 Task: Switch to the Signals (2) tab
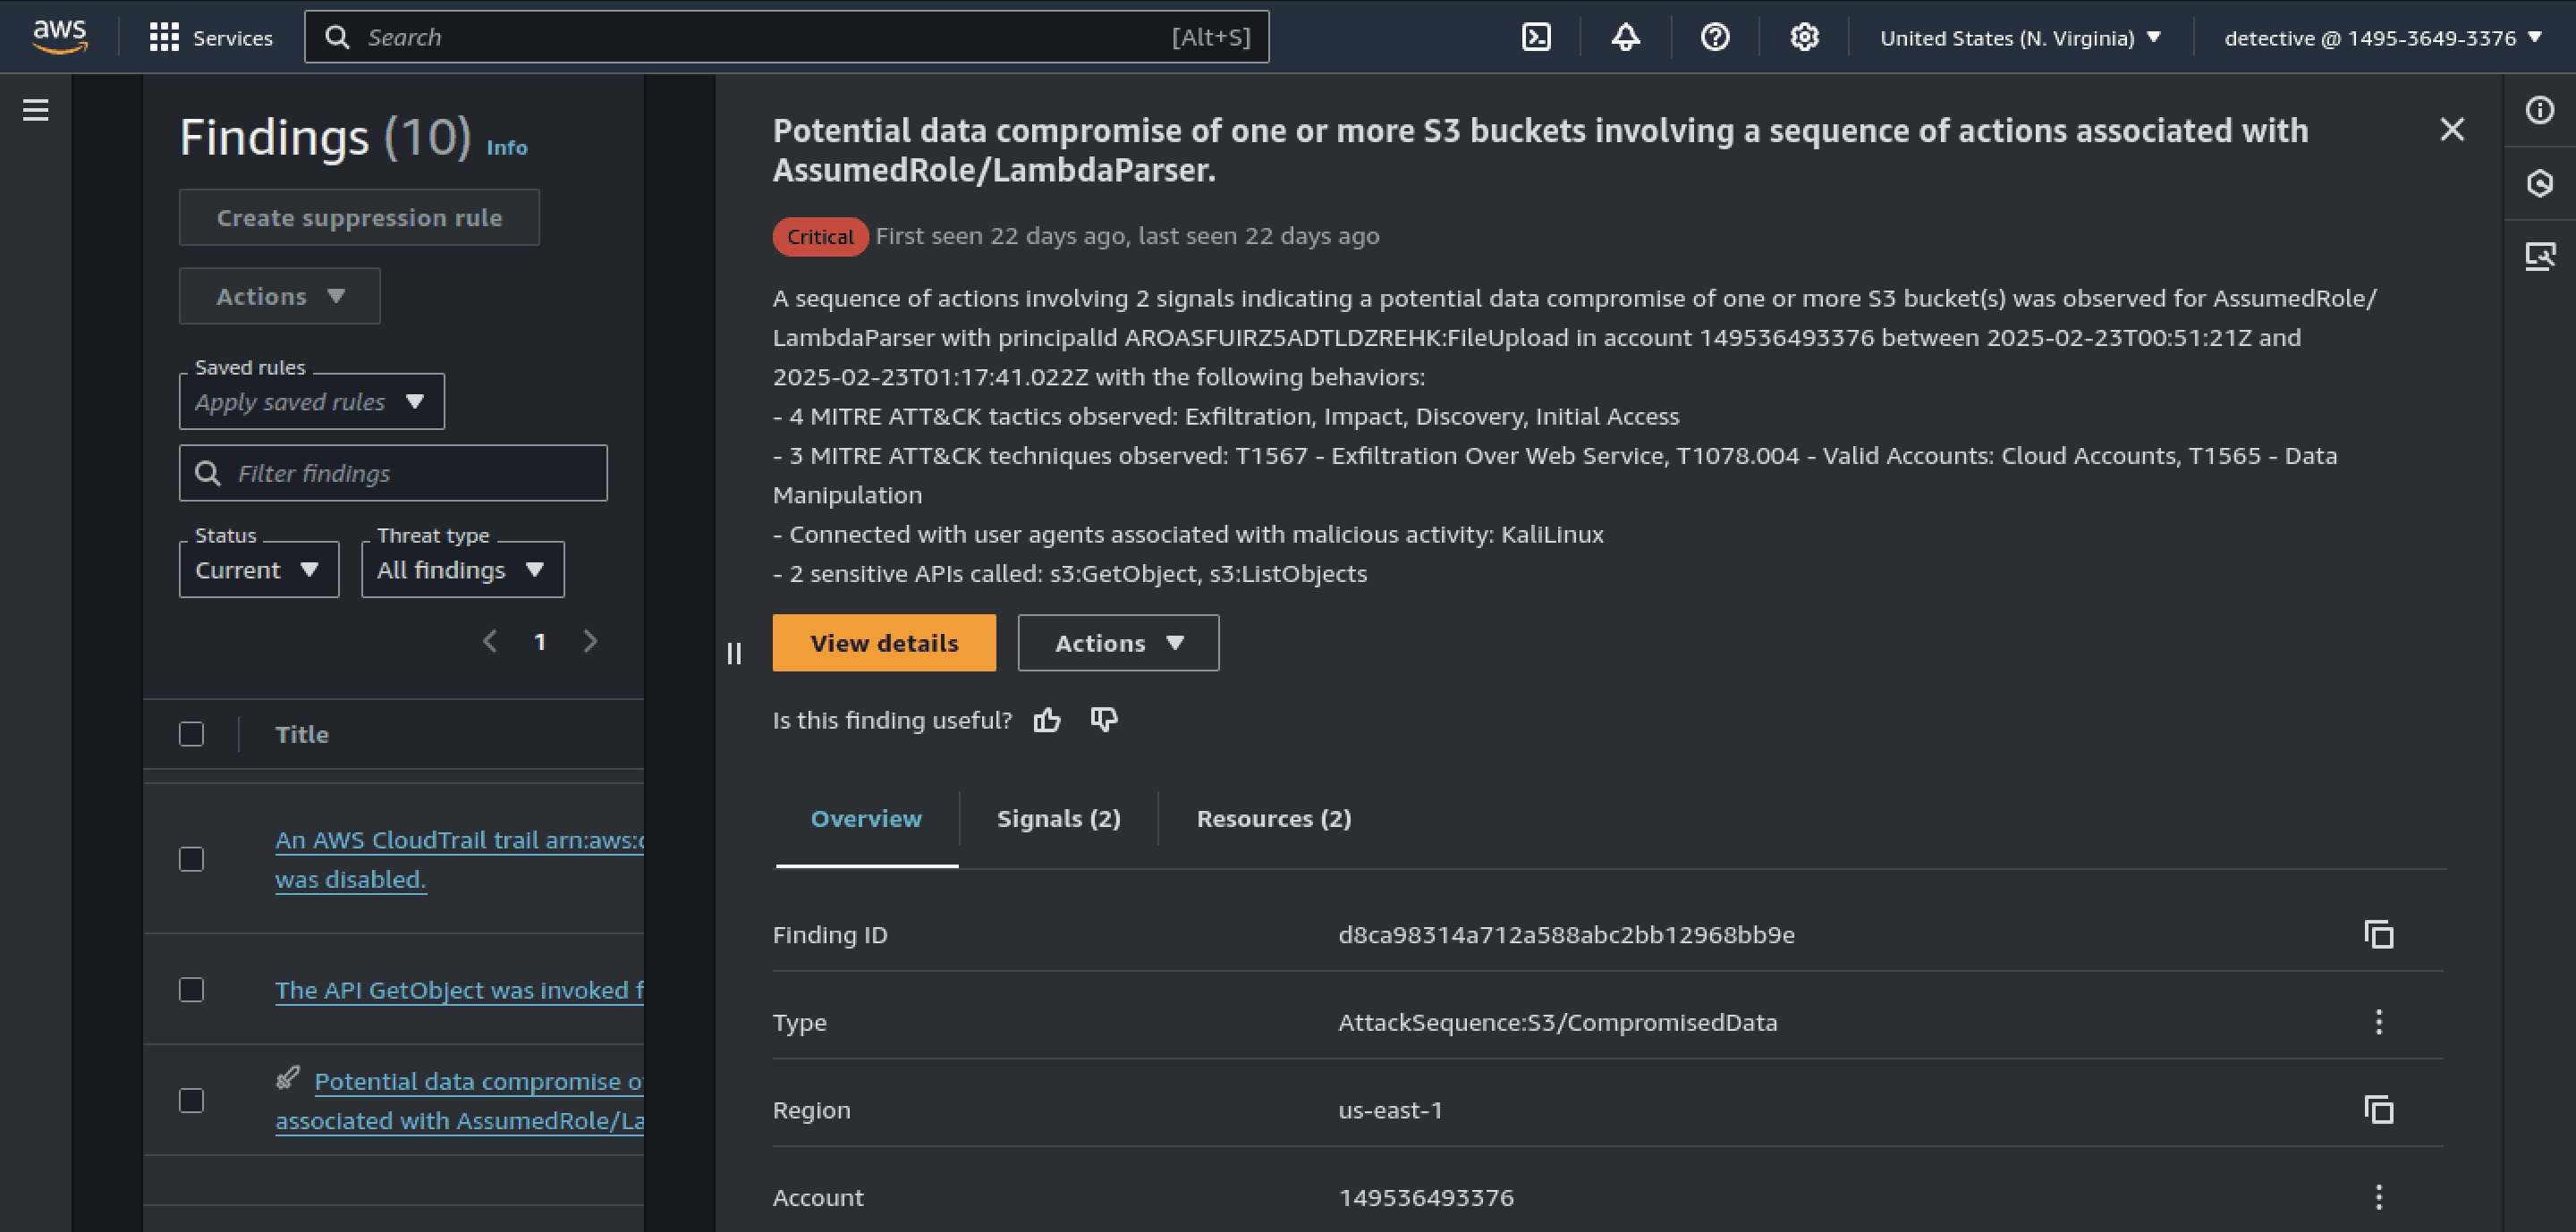tap(1058, 818)
